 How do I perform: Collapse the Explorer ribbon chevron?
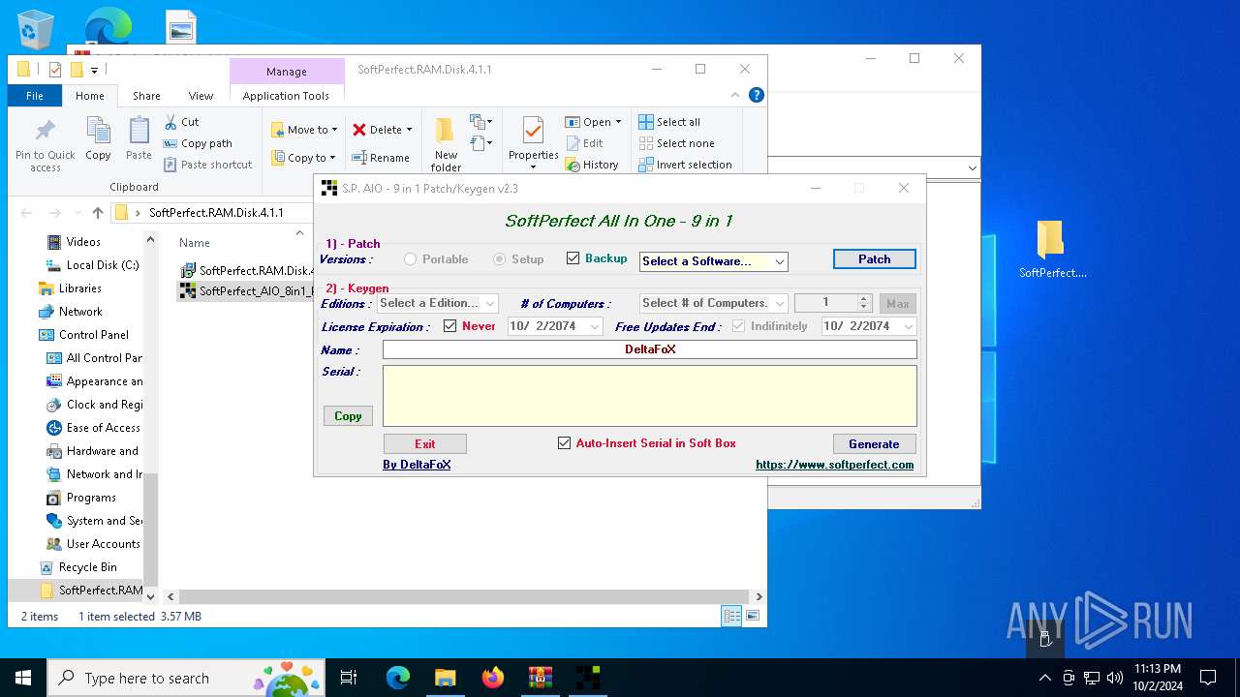736,95
